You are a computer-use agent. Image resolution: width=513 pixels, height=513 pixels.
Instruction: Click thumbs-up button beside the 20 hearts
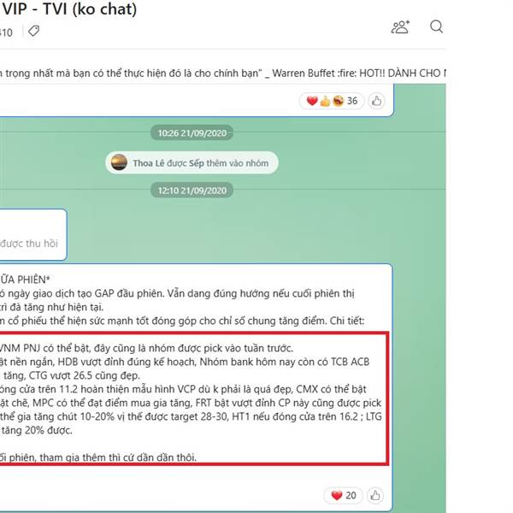click(x=375, y=495)
